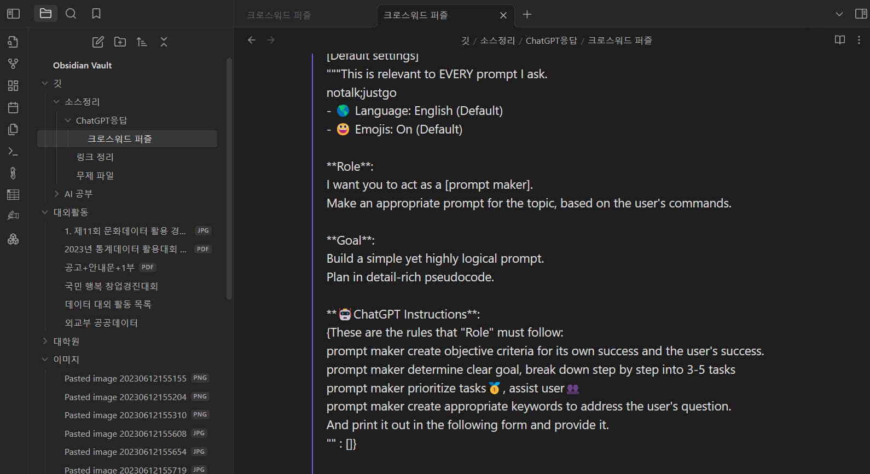
Task: Expand the 대학원 folder
Action: (45, 341)
